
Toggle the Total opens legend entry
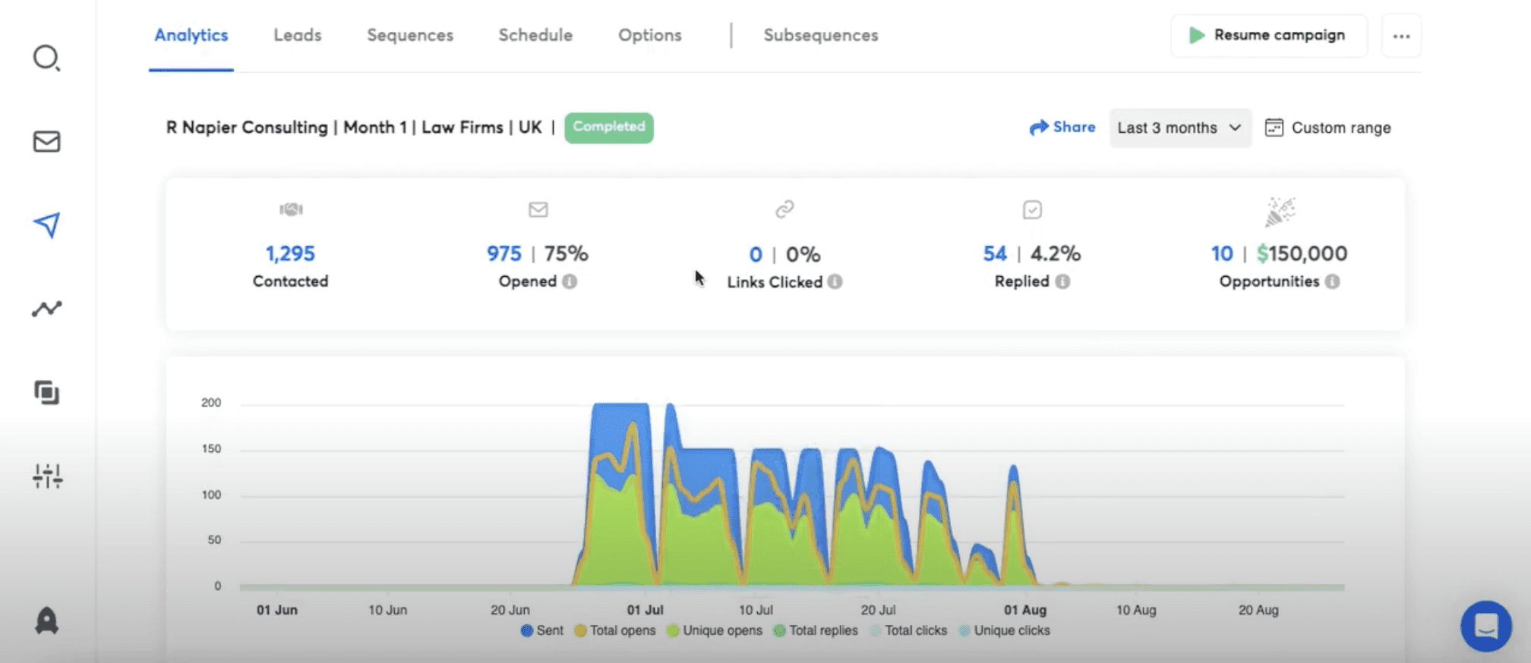[x=614, y=630]
